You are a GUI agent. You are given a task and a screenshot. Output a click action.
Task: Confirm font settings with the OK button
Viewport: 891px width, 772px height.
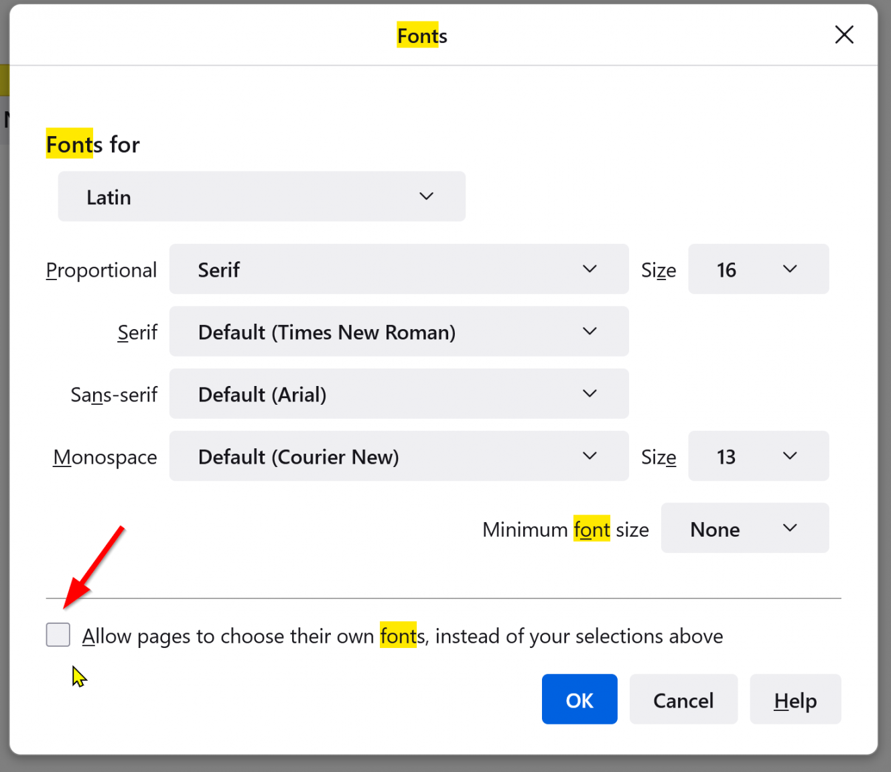point(579,700)
